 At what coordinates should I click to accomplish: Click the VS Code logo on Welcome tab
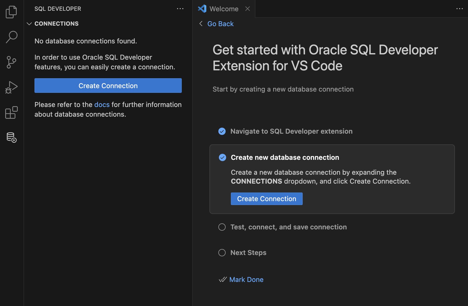click(202, 9)
